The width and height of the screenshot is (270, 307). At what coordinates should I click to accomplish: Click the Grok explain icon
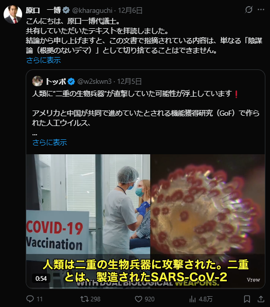(x=249, y=10)
